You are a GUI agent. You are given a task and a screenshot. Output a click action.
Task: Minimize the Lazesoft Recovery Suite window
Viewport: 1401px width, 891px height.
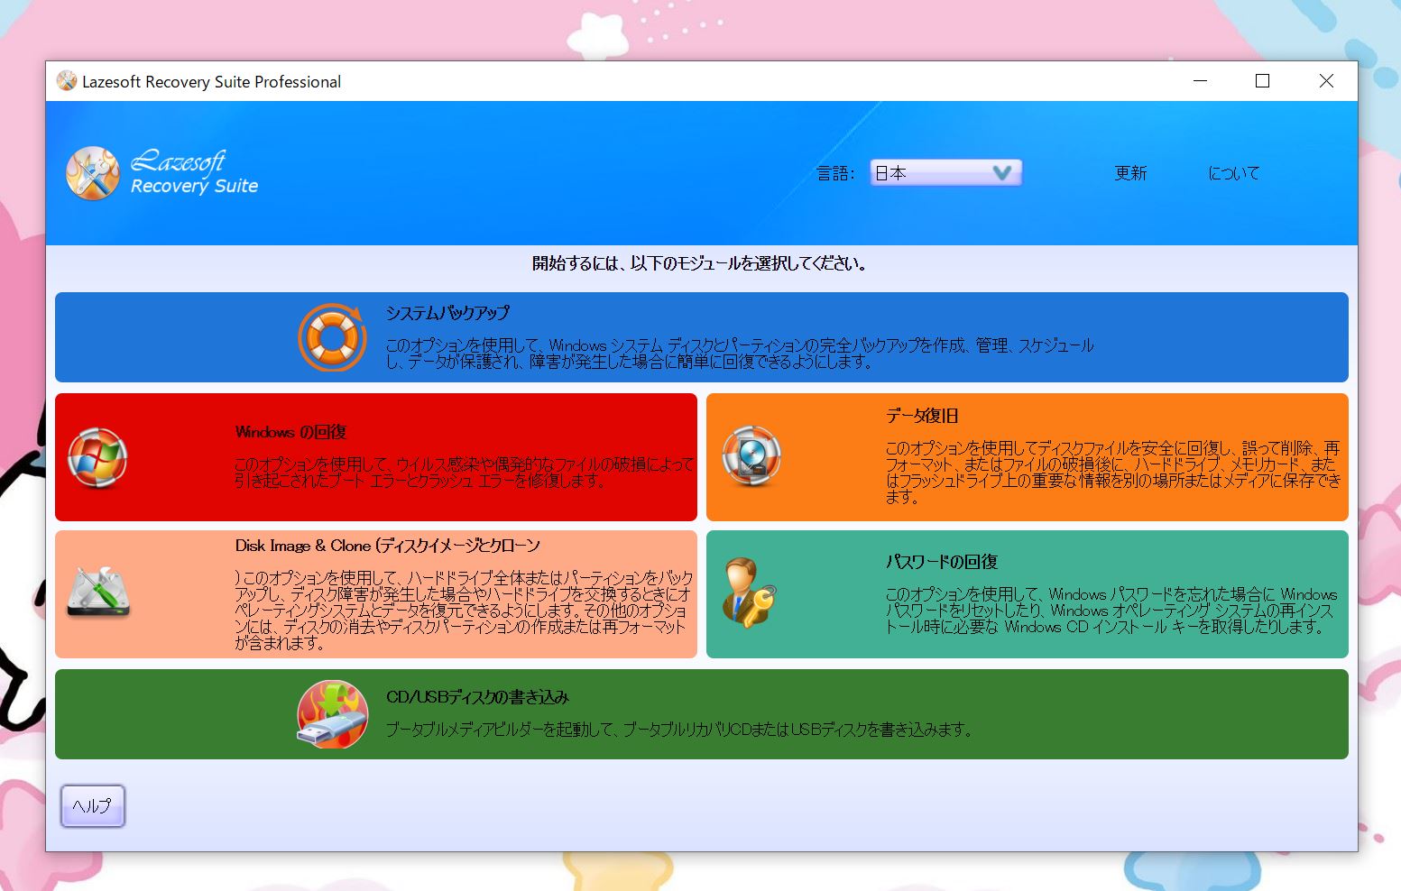pos(1200,81)
